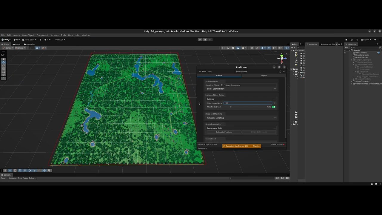Click the Step frame button
Image resolution: width=382 pixels, height=215 pixels.
pyautogui.click(x=210, y=40)
